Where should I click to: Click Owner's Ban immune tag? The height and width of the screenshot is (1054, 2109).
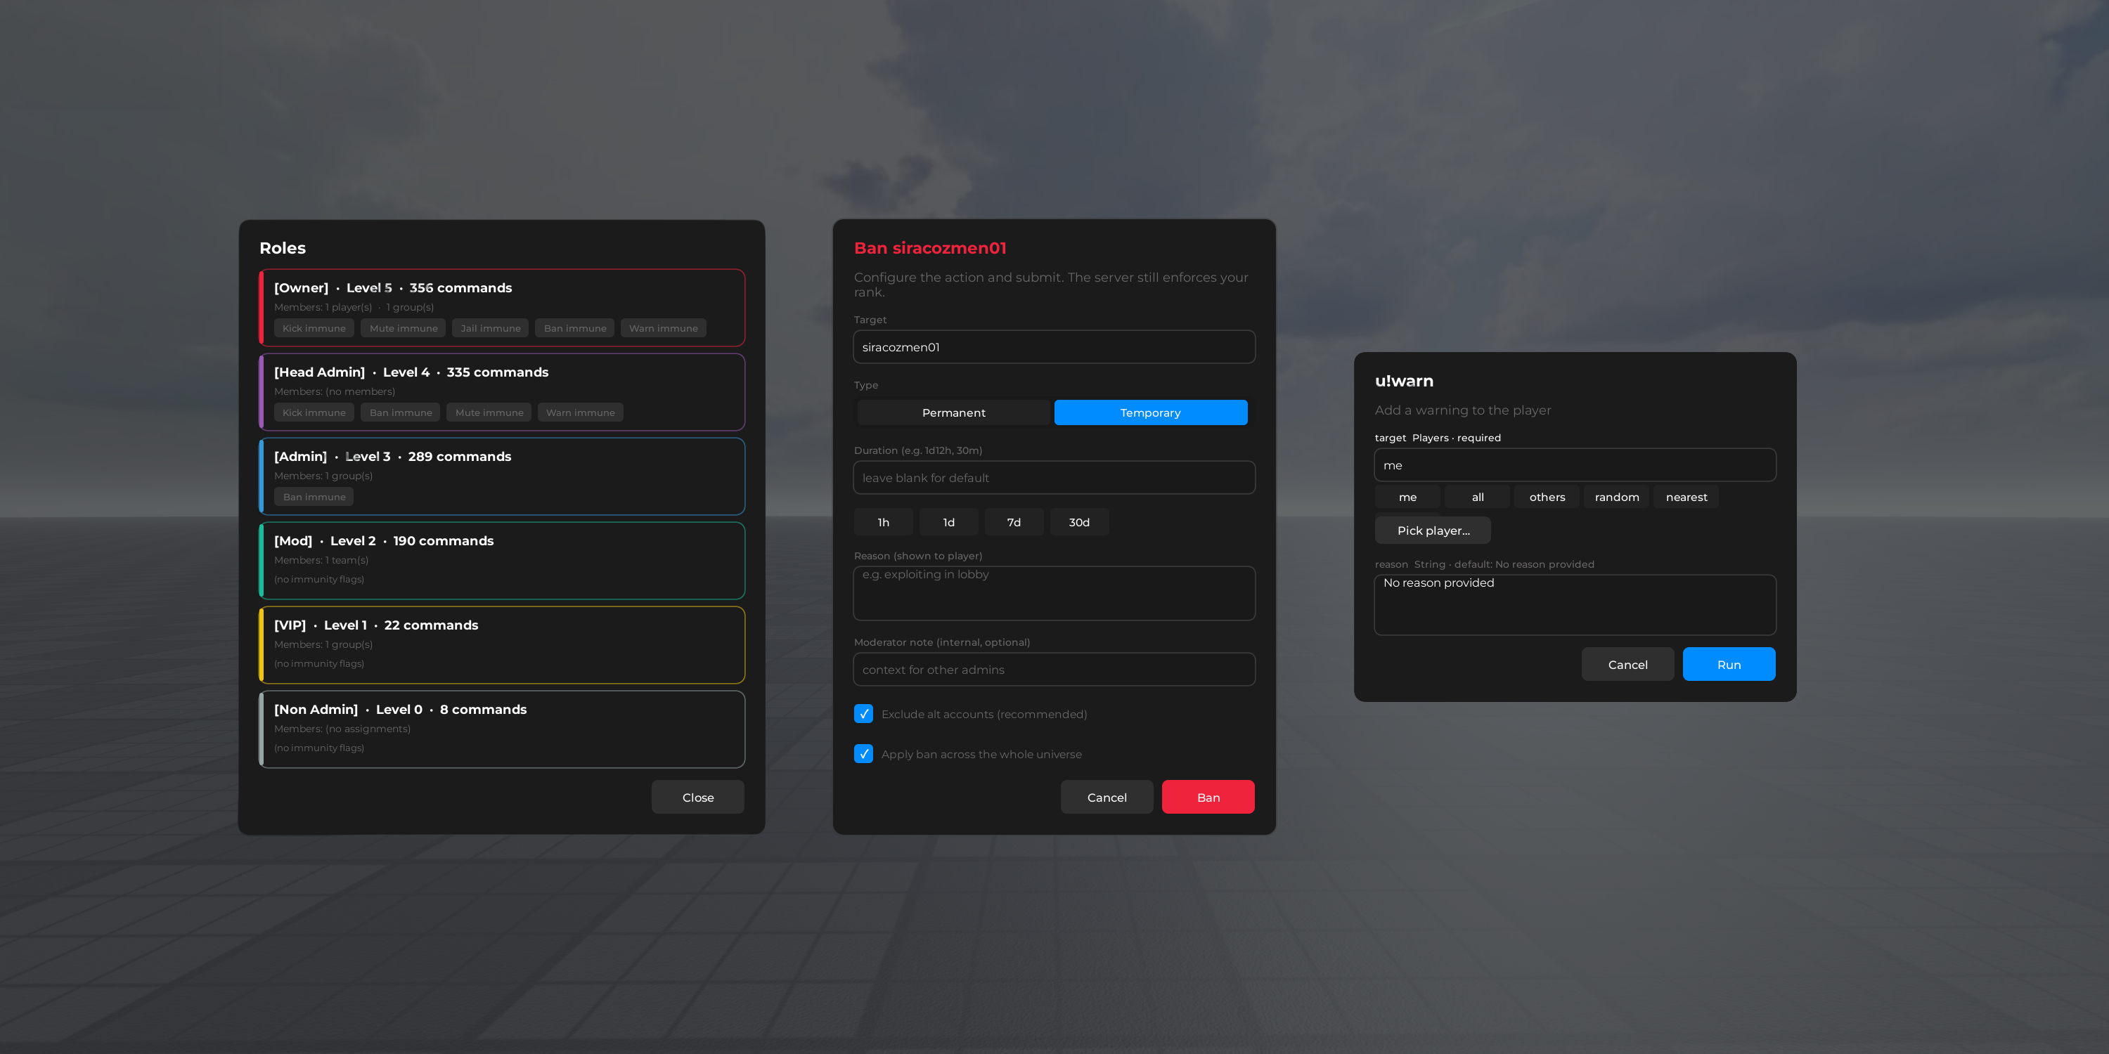click(575, 328)
